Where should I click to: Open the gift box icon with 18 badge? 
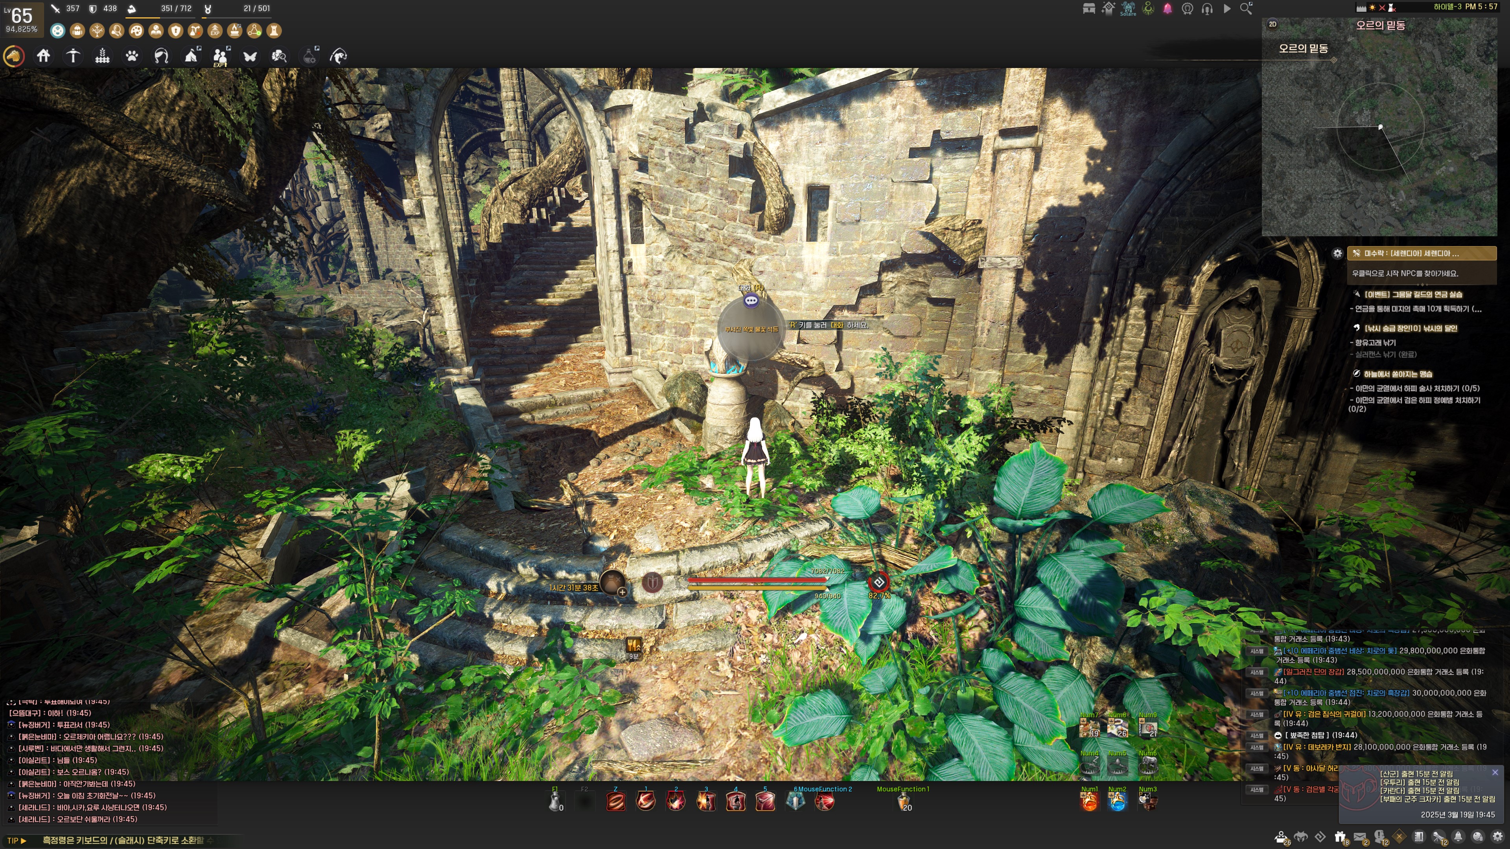1340,837
